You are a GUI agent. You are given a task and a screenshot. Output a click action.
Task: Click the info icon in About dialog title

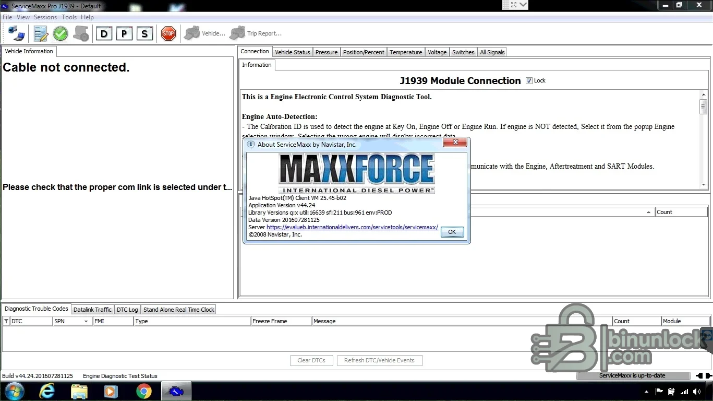(x=250, y=145)
